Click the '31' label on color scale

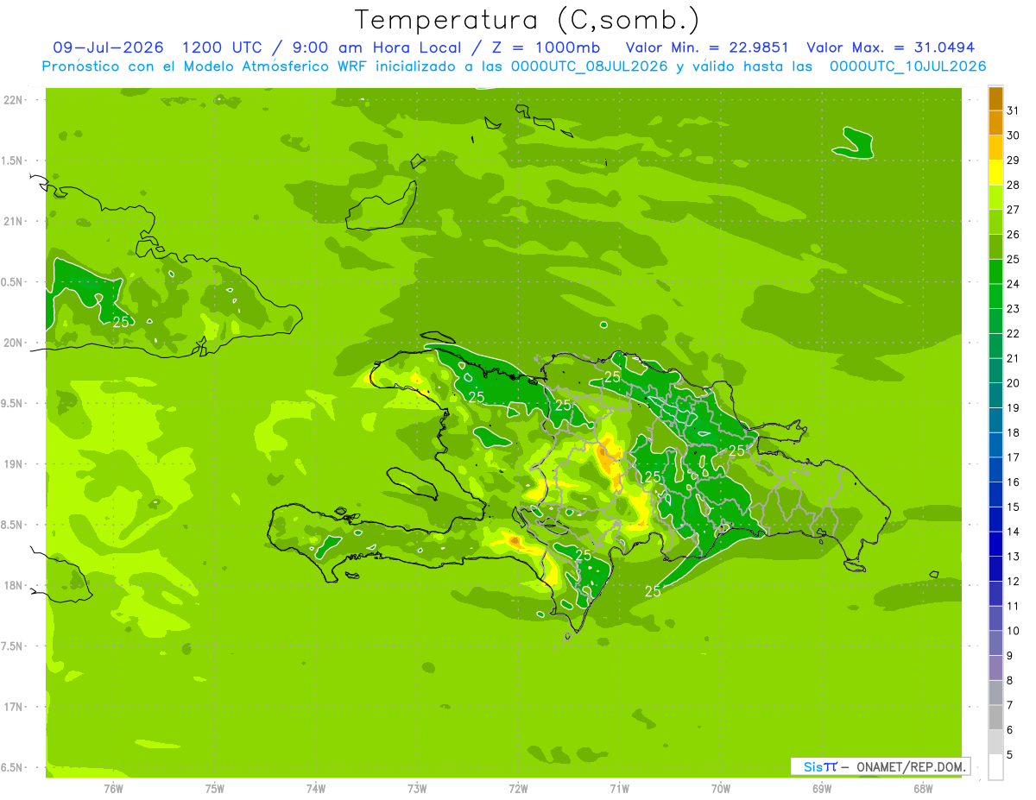click(1014, 110)
